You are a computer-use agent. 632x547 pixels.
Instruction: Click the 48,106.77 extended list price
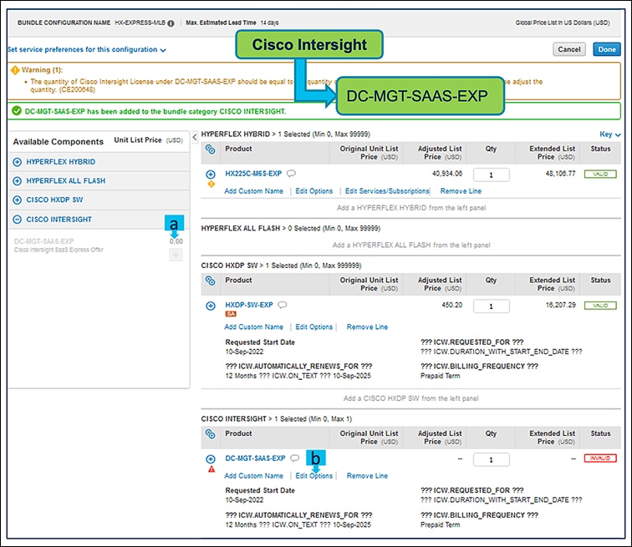(560, 174)
